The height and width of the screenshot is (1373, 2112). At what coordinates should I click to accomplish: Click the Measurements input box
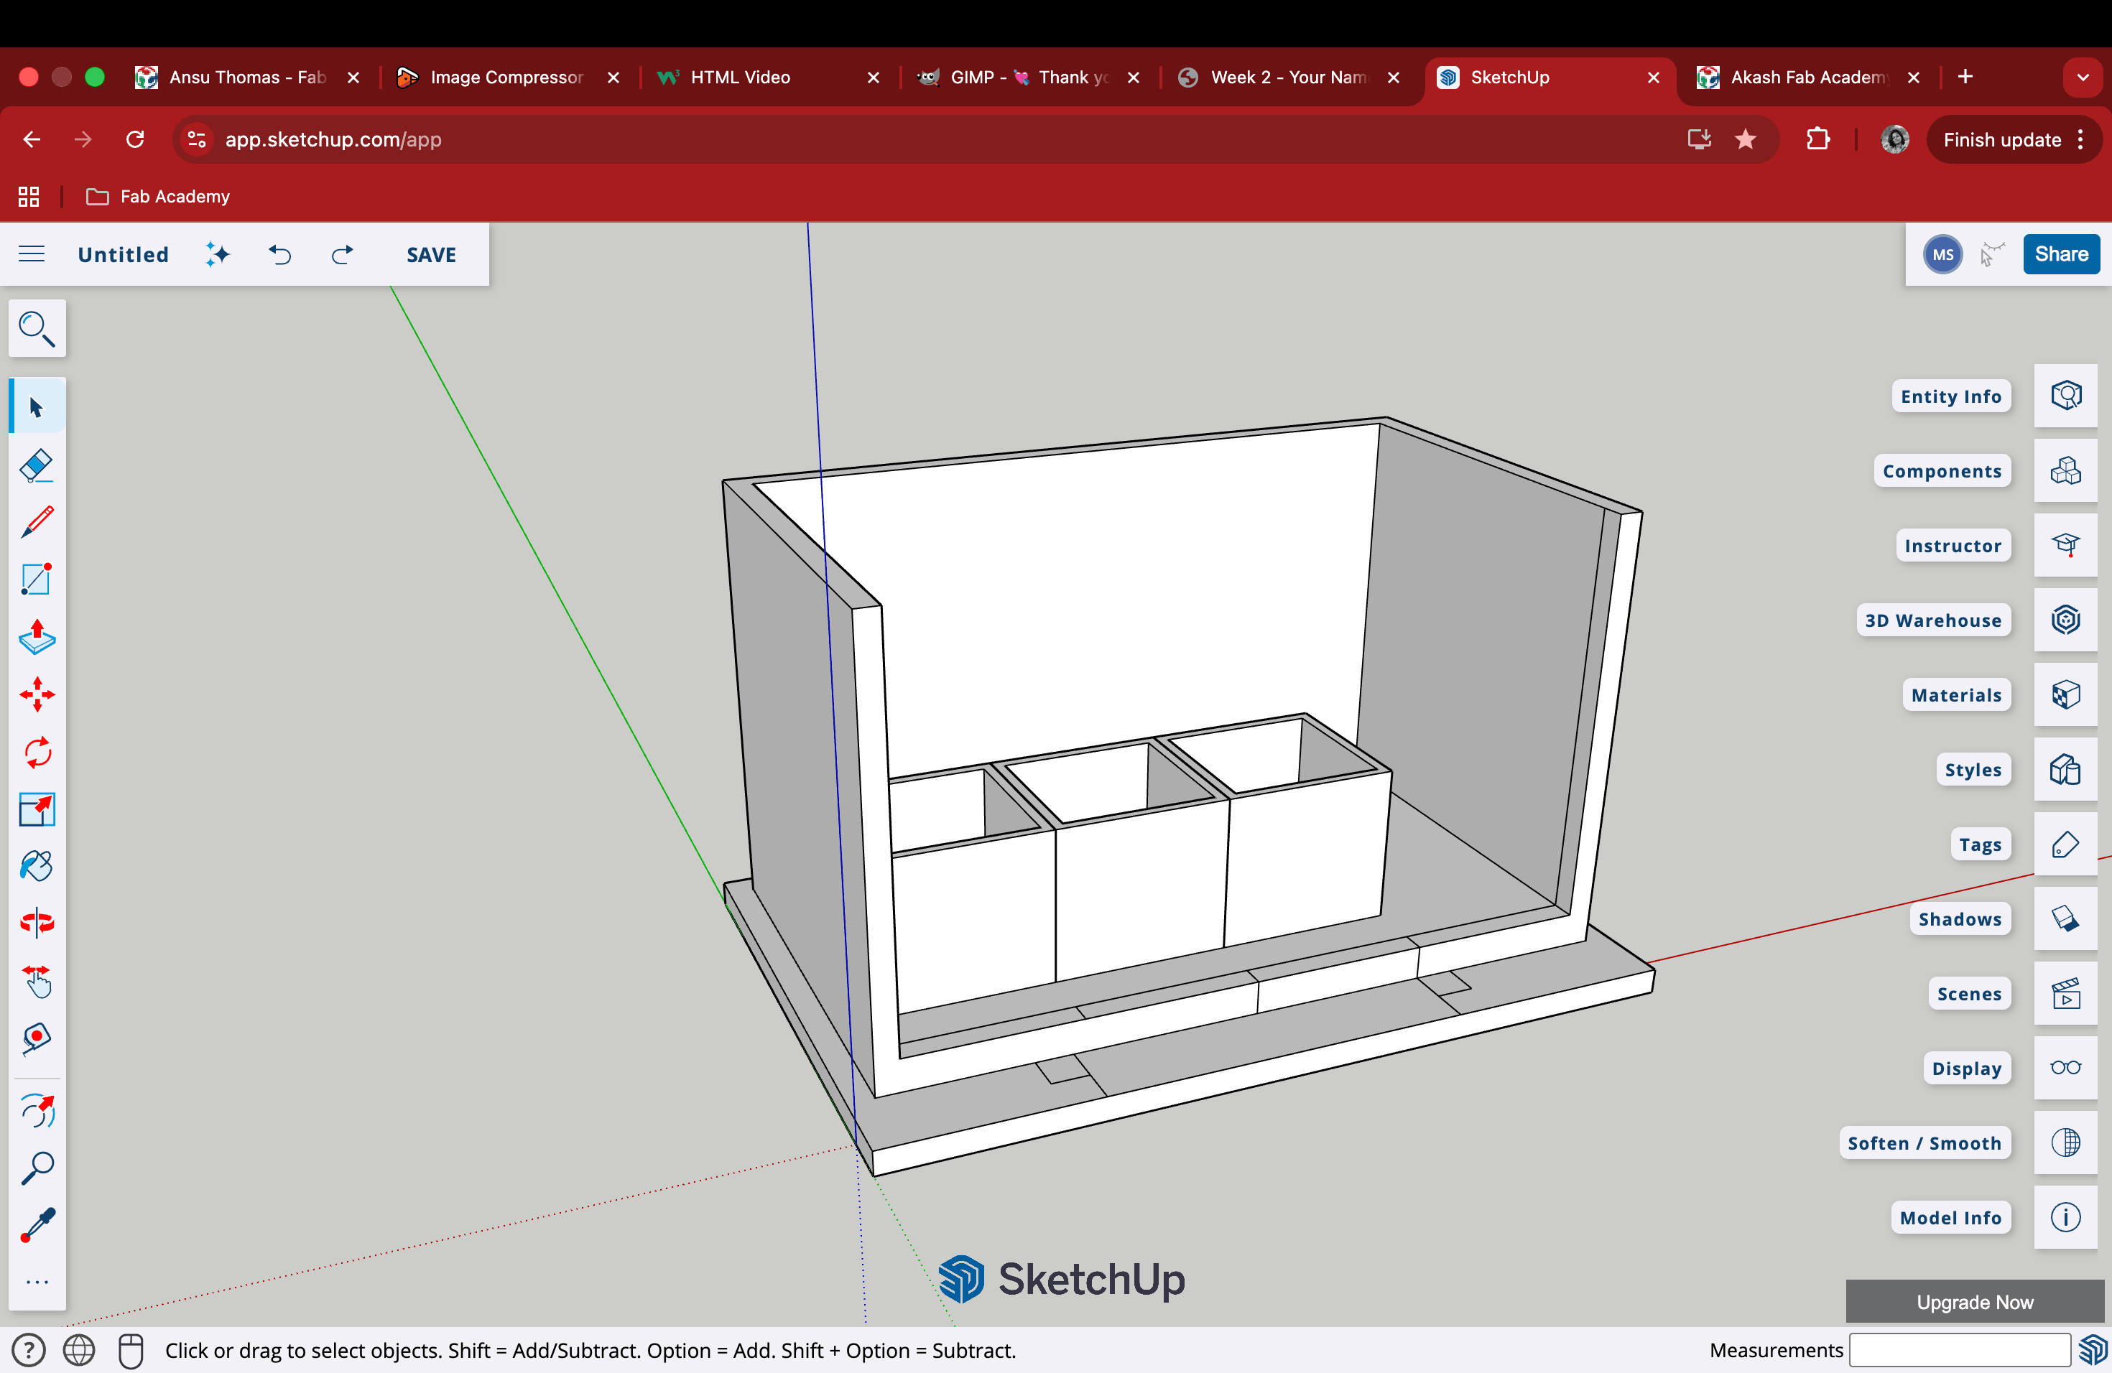point(1958,1350)
